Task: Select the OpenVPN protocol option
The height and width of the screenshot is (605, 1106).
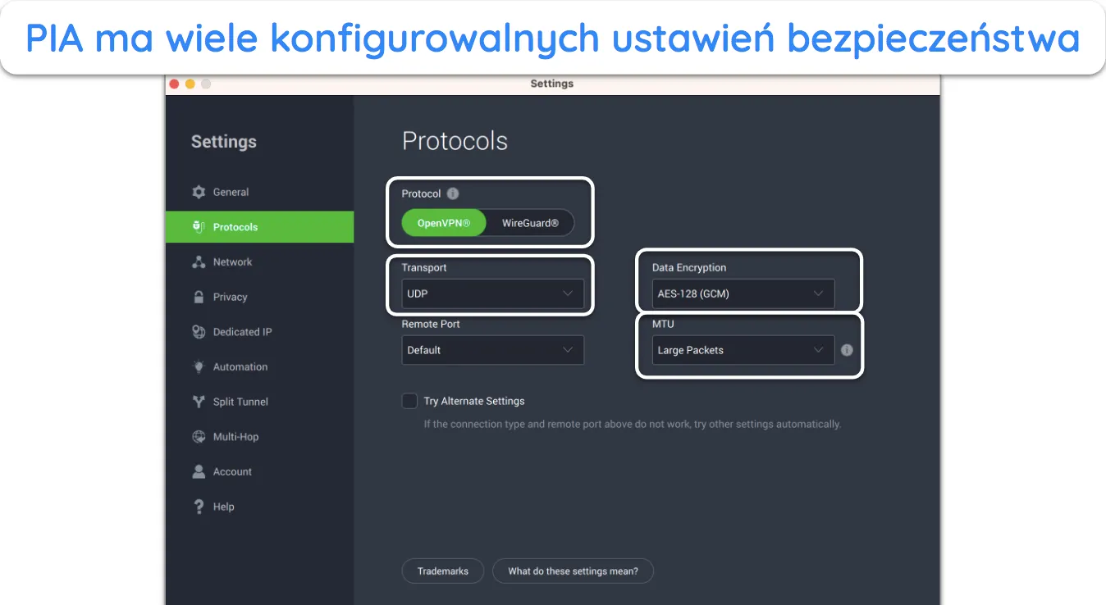Action: pyautogui.click(x=444, y=223)
